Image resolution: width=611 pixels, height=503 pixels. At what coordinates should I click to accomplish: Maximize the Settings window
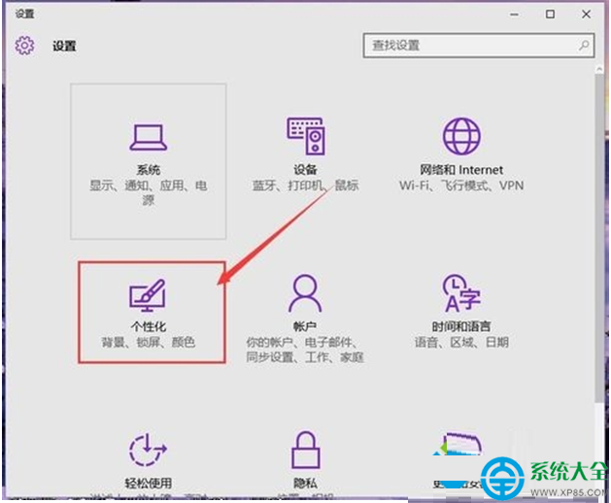pyautogui.click(x=550, y=14)
